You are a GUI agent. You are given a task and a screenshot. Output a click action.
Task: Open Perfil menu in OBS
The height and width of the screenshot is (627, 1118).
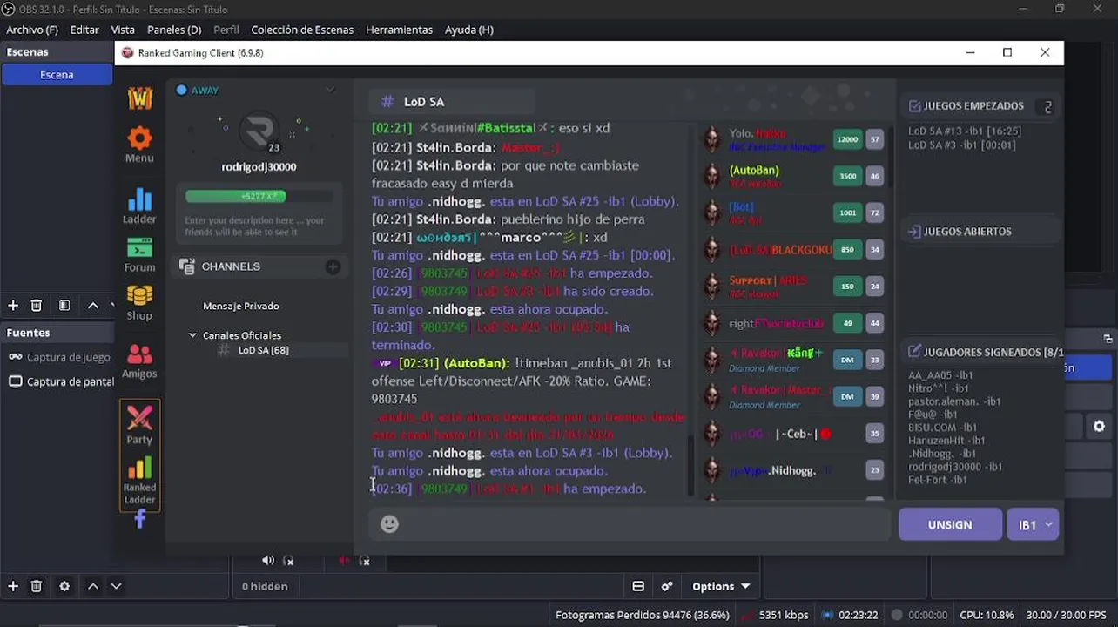pos(226,30)
